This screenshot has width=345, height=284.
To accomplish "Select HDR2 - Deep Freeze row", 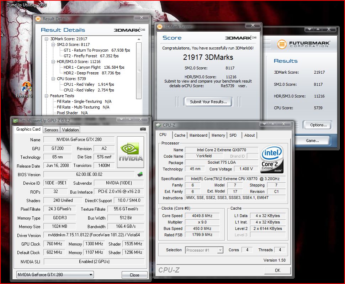I will tap(92, 73).
